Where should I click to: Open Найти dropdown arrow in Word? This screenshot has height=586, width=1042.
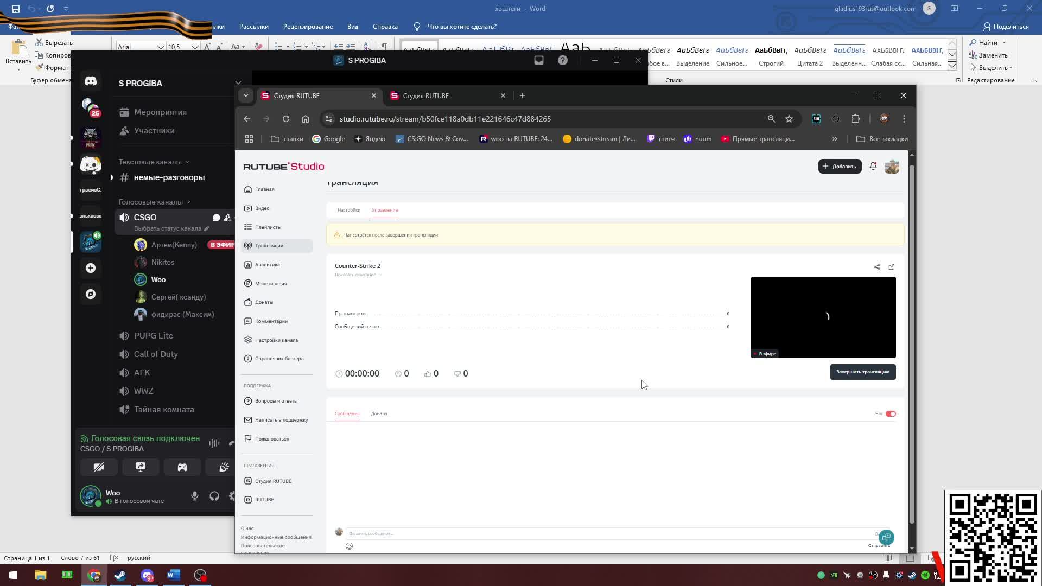[1004, 43]
